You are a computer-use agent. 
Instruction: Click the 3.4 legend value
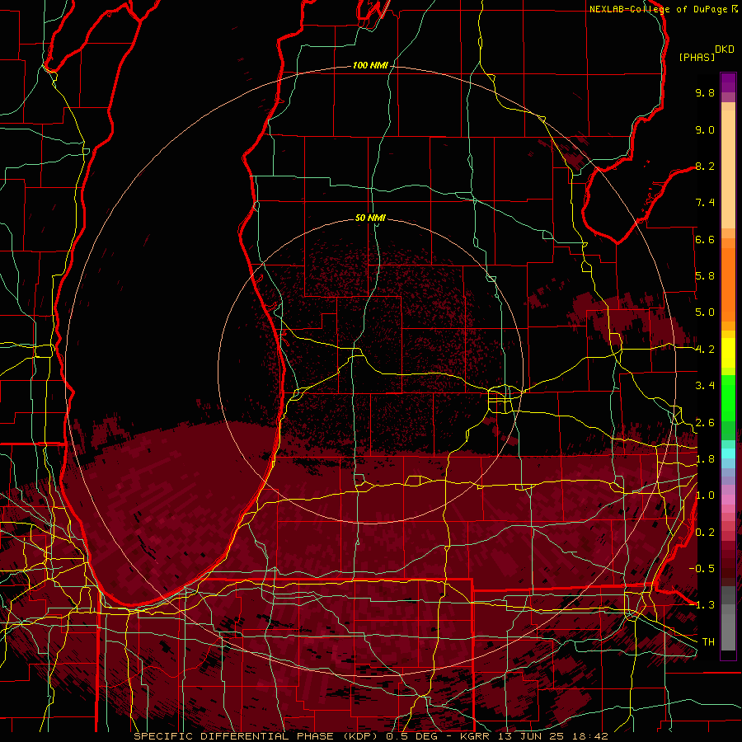(x=705, y=386)
